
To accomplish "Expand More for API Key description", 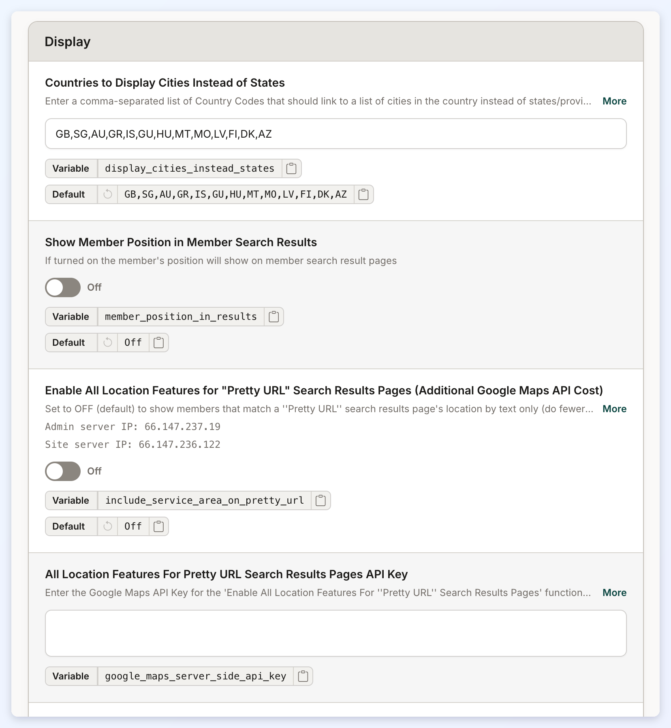I will point(614,593).
